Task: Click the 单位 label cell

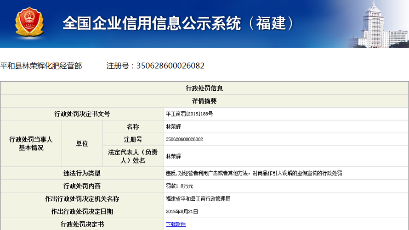Action: (x=82, y=143)
